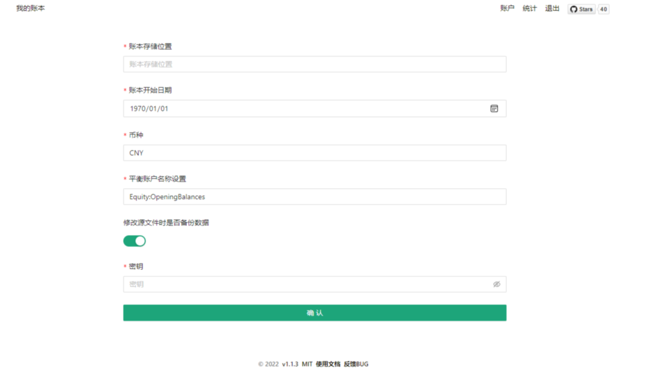Click the 平衡账户名称设置 label
This screenshot has width=666, height=378.
(x=157, y=179)
